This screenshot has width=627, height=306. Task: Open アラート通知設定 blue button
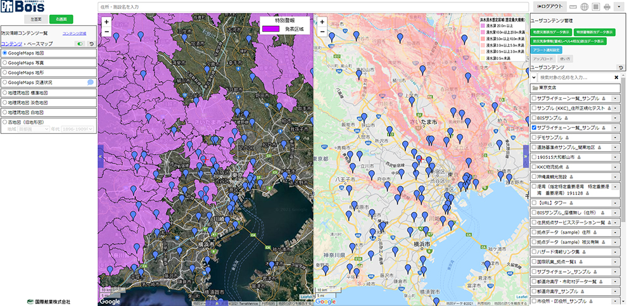coord(547,51)
